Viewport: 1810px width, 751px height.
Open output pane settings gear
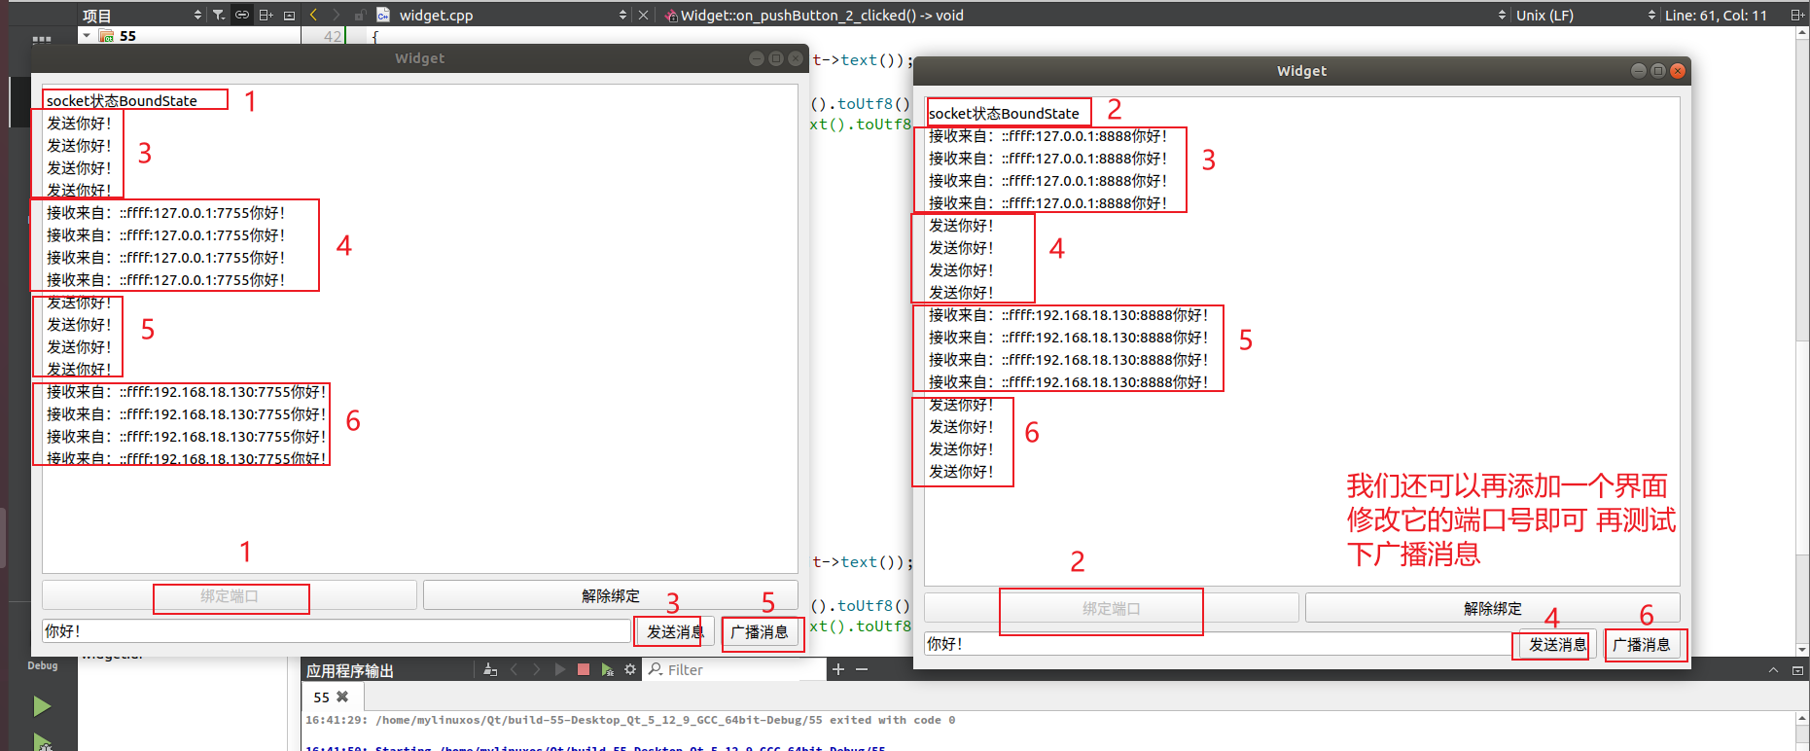pyautogui.click(x=630, y=669)
